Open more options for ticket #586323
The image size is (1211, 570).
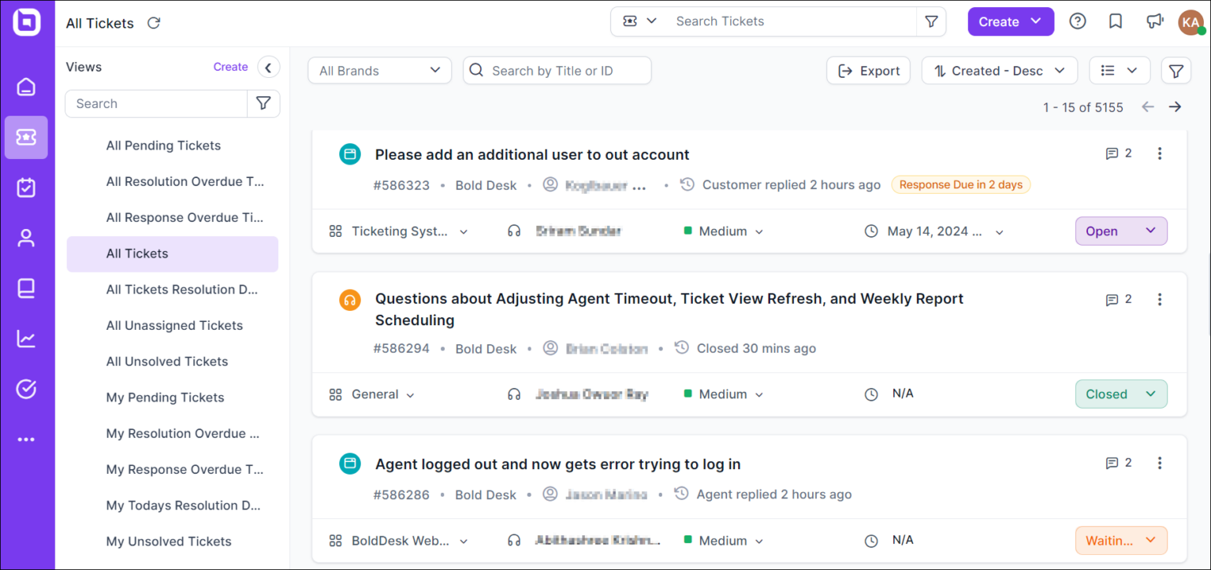[x=1159, y=154]
